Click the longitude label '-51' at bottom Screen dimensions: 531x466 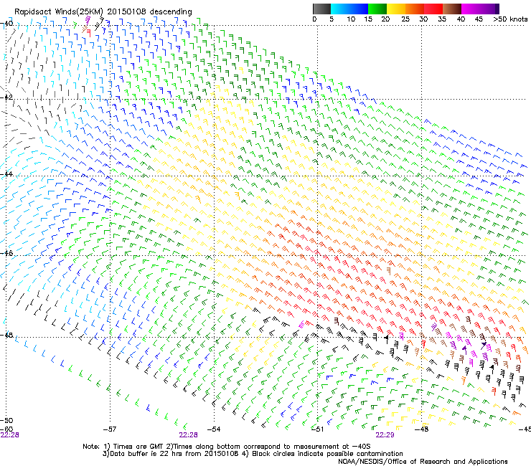coord(317,429)
